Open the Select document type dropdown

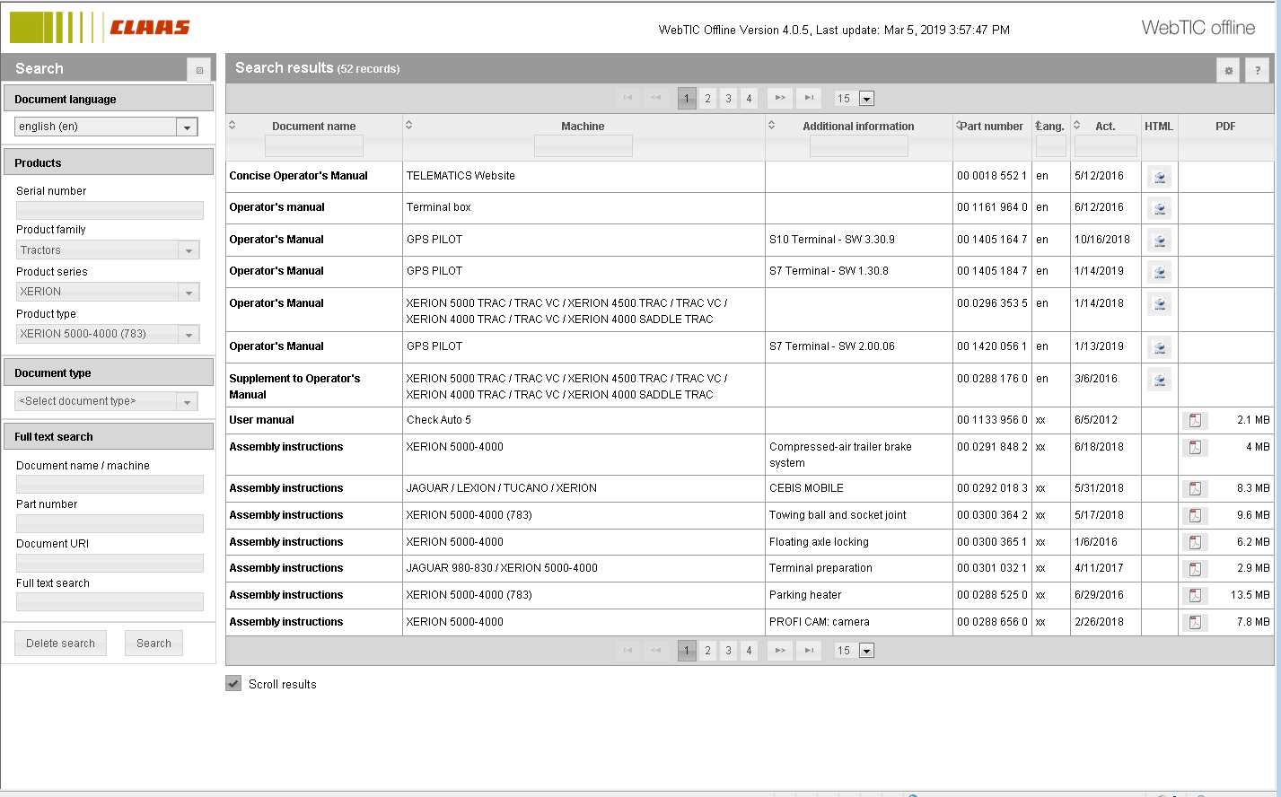pos(187,402)
